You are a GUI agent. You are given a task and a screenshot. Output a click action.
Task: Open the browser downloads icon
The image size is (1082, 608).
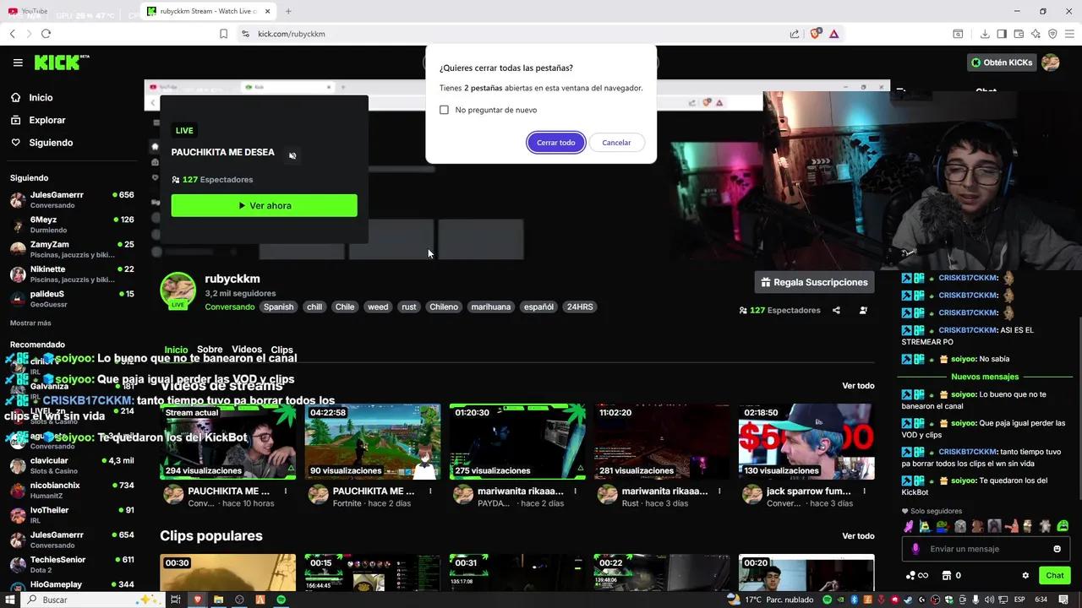985,34
